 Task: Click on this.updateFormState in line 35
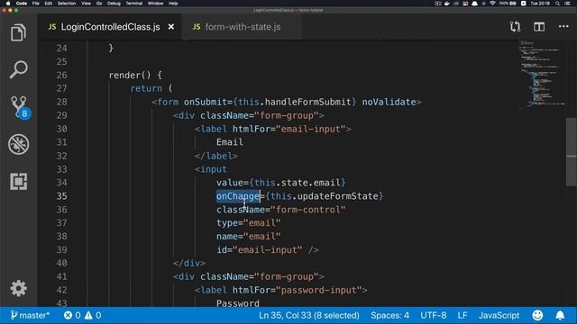[x=325, y=196]
